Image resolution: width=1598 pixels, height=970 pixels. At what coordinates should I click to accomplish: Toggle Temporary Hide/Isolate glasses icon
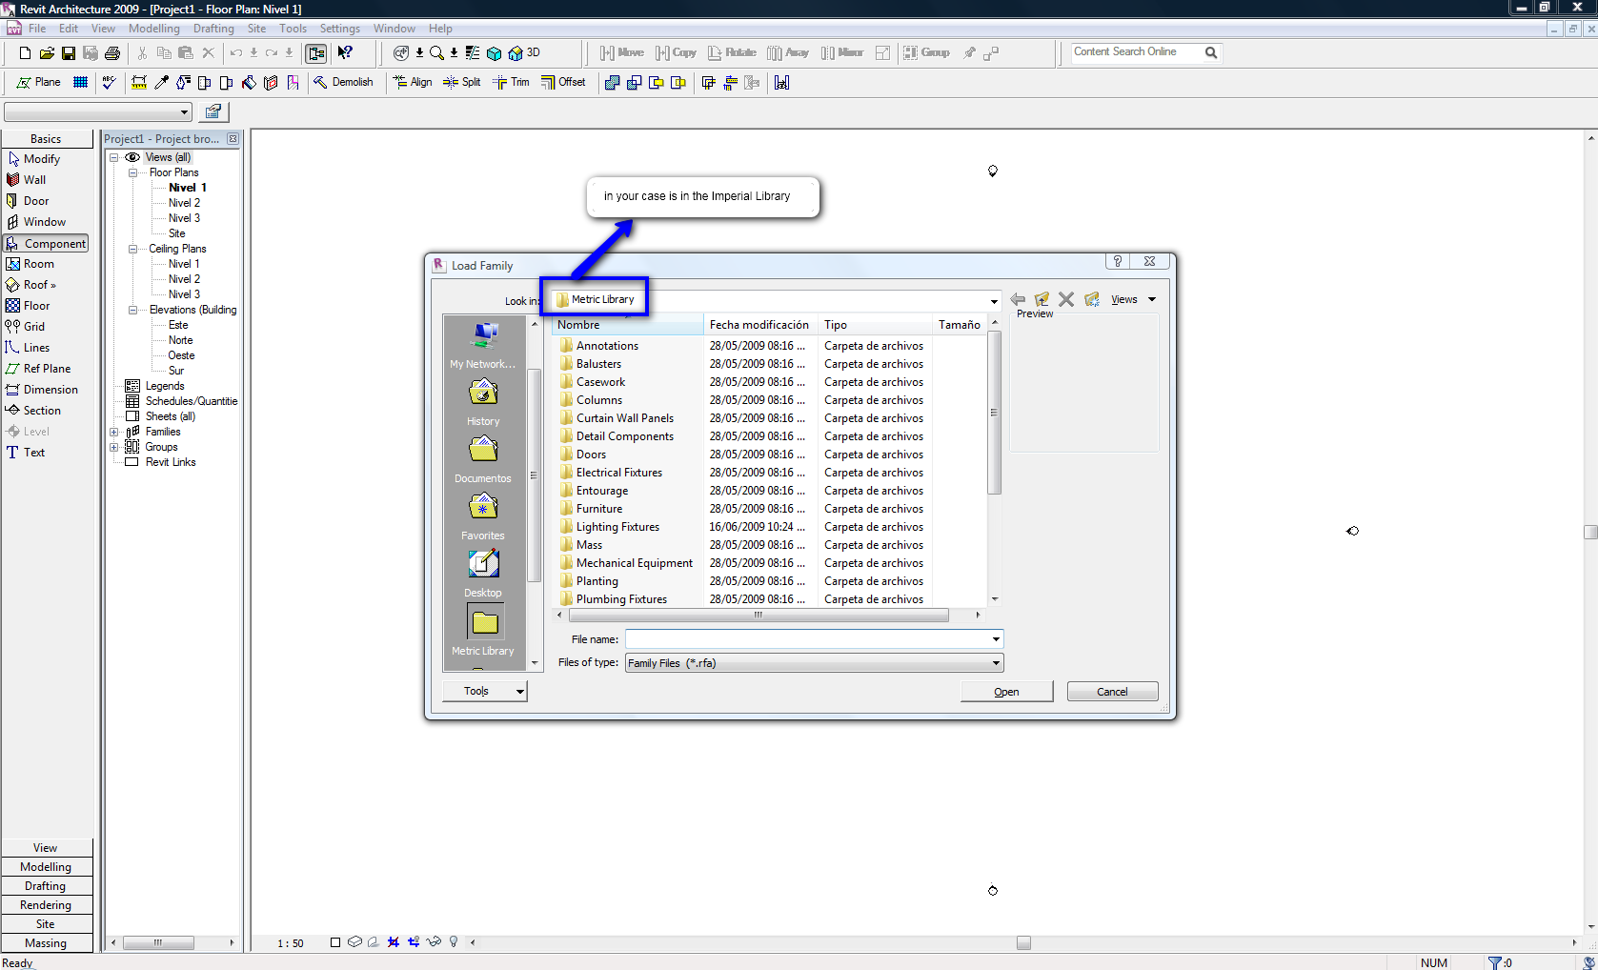(434, 942)
